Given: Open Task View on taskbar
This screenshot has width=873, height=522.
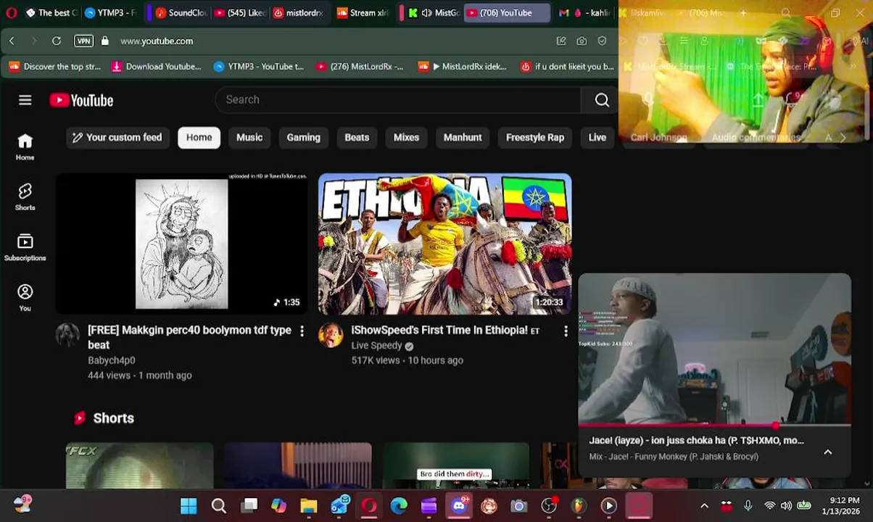Looking at the screenshot, I should (x=249, y=506).
